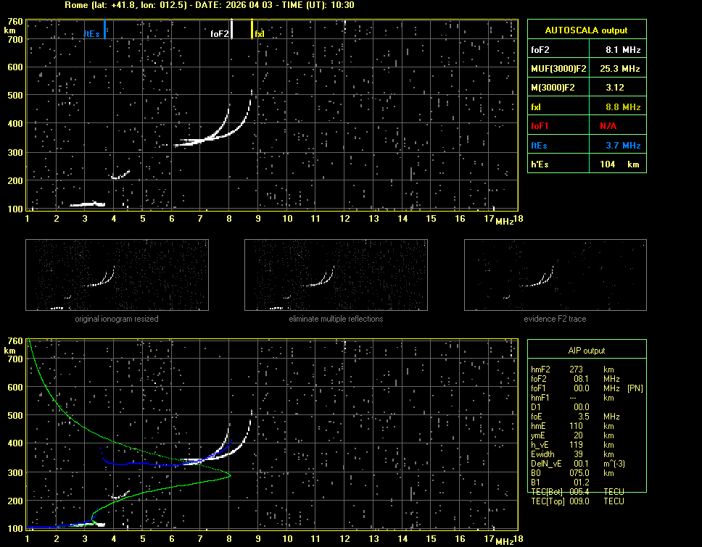Select the M(3000)F2 value 3.12
The width and height of the screenshot is (702, 547).
pyautogui.click(x=616, y=88)
